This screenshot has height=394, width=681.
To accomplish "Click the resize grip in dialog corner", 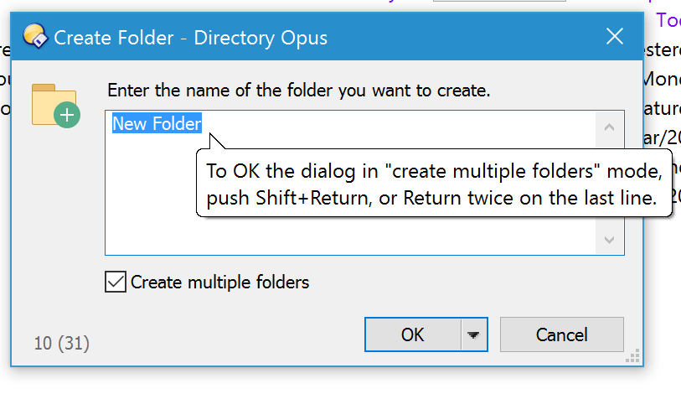I will (632, 355).
